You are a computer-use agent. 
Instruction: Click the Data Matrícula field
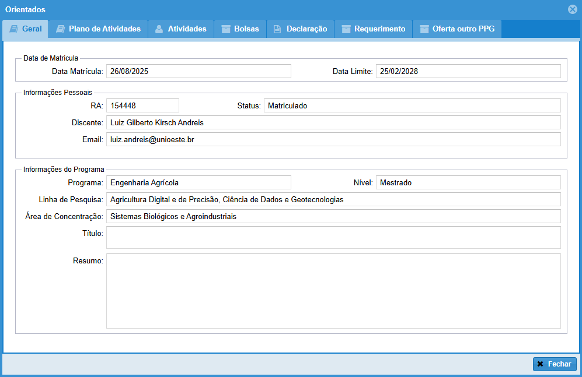coord(198,71)
